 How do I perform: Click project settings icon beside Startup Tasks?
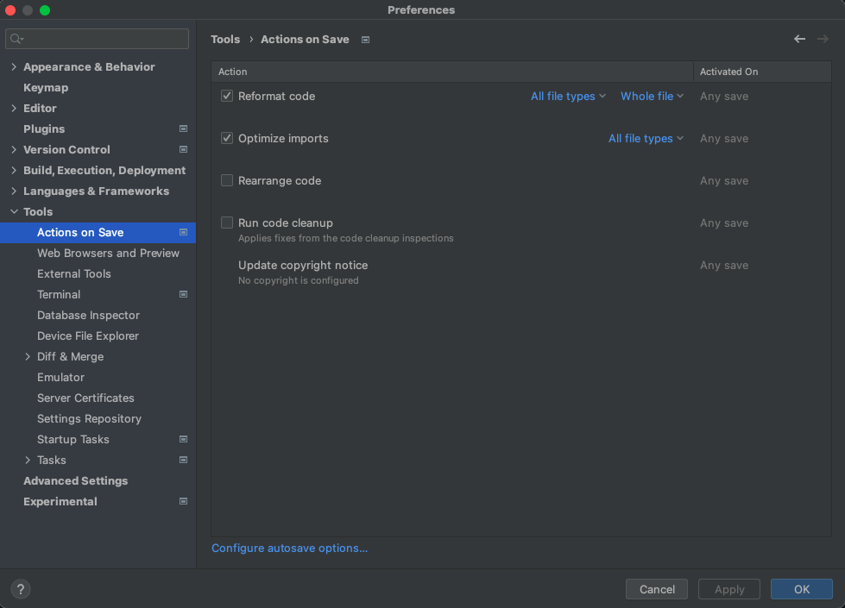pos(183,439)
